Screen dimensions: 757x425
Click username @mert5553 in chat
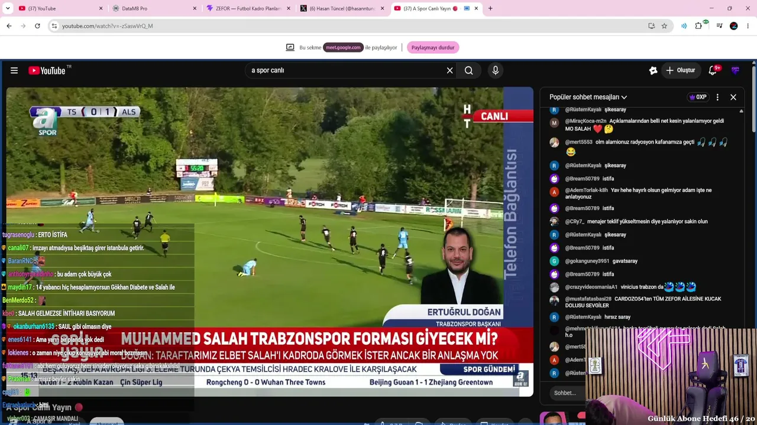[x=578, y=142]
